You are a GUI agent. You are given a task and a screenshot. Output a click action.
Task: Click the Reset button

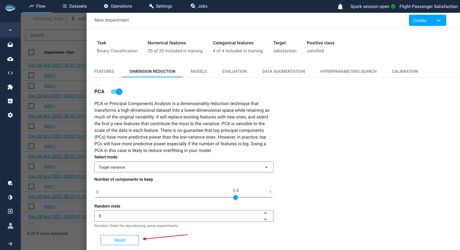click(120, 240)
